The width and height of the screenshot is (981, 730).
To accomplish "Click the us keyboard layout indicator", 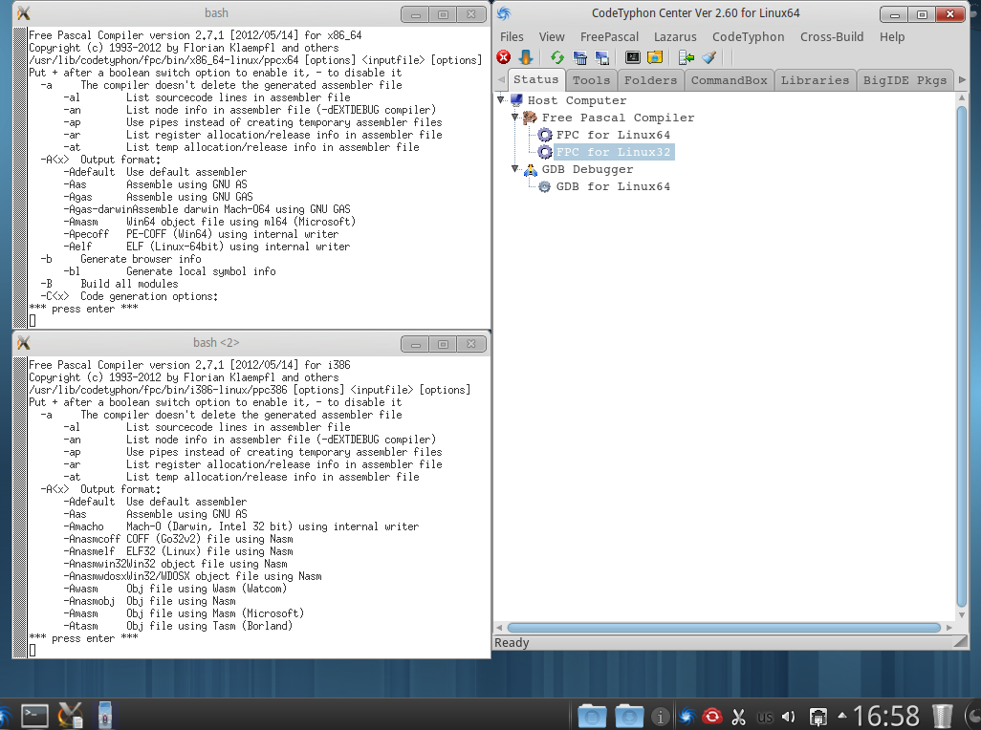I will [x=765, y=718].
